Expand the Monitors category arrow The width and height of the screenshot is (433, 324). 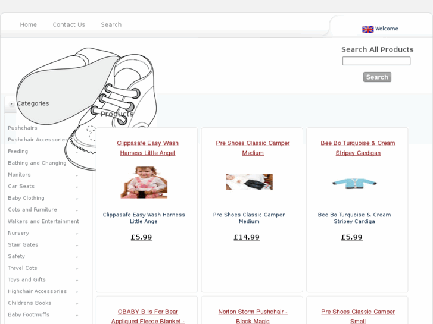pos(77,175)
